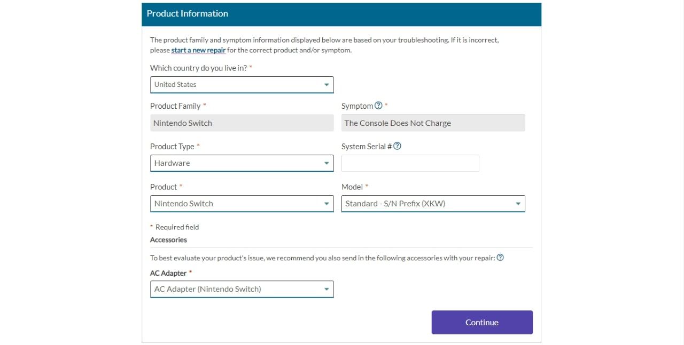
Task: Open the Product dropdown showing Nintendo Switch
Action: click(x=242, y=204)
